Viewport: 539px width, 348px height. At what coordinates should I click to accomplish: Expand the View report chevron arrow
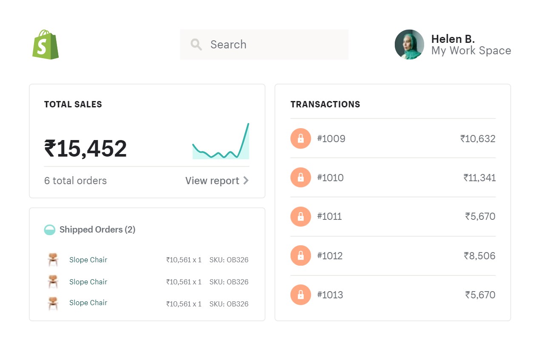[246, 181]
